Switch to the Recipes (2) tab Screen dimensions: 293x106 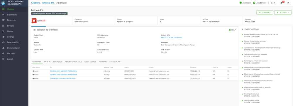(58, 62)
